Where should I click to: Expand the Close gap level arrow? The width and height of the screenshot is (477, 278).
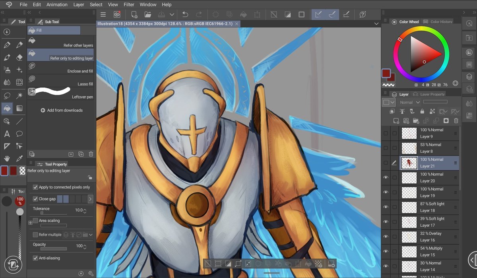[x=90, y=199]
